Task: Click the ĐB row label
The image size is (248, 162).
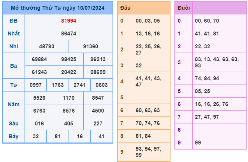Action: [x=13, y=21]
